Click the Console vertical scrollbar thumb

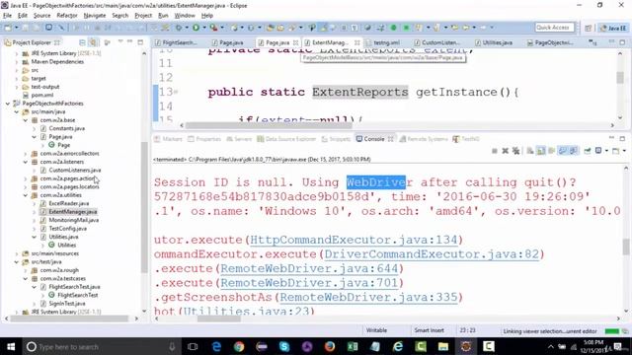pyautogui.click(x=625, y=247)
